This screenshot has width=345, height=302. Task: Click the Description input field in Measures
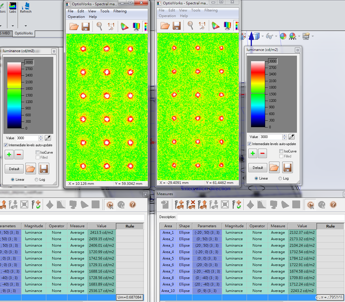coord(261,217)
